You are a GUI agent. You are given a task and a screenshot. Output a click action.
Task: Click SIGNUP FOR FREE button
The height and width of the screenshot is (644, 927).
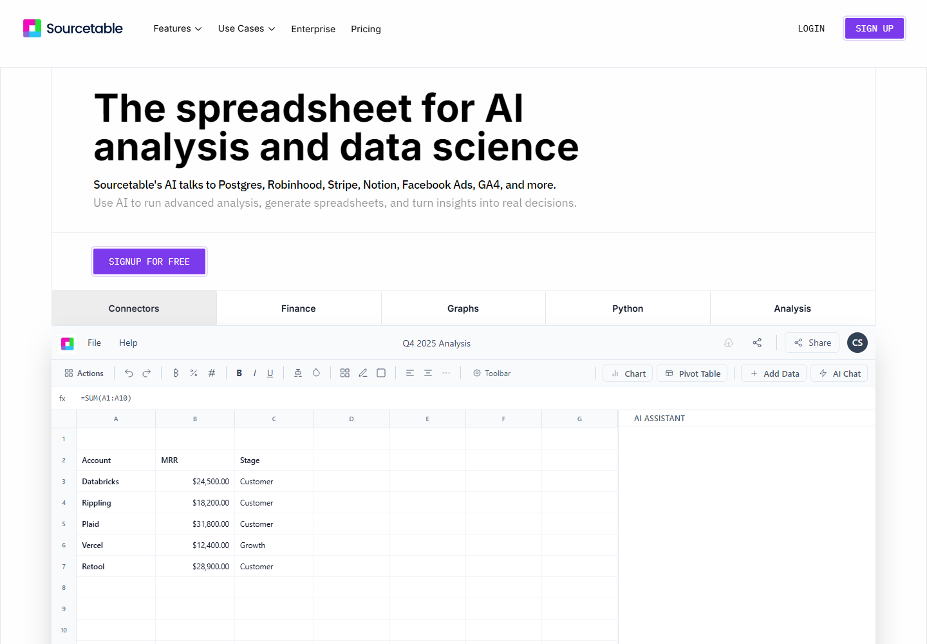[149, 261]
